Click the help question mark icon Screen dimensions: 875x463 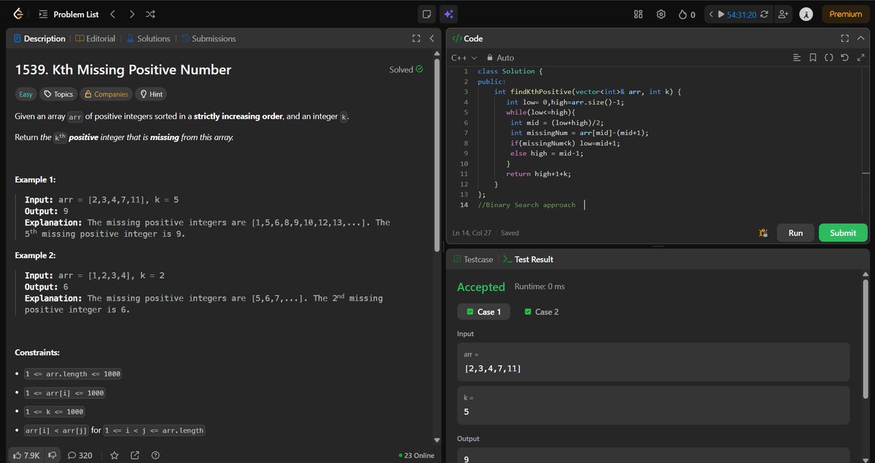(155, 455)
